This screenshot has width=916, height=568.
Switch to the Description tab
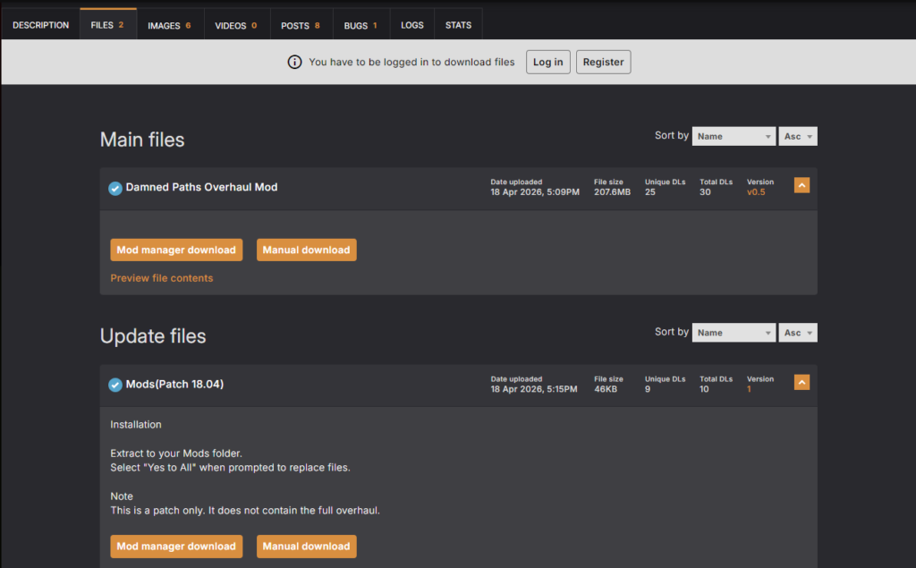pos(40,25)
